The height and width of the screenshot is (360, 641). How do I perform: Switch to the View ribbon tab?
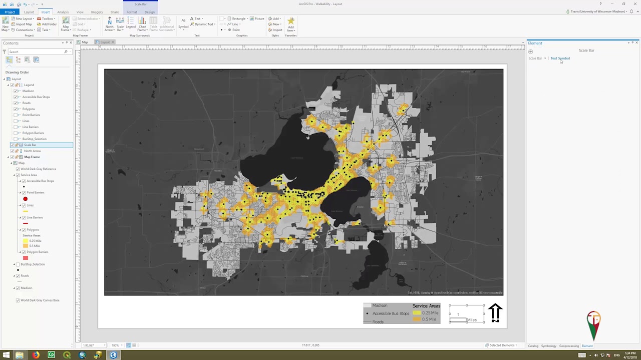pyautogui.click(x=80, y=12)
